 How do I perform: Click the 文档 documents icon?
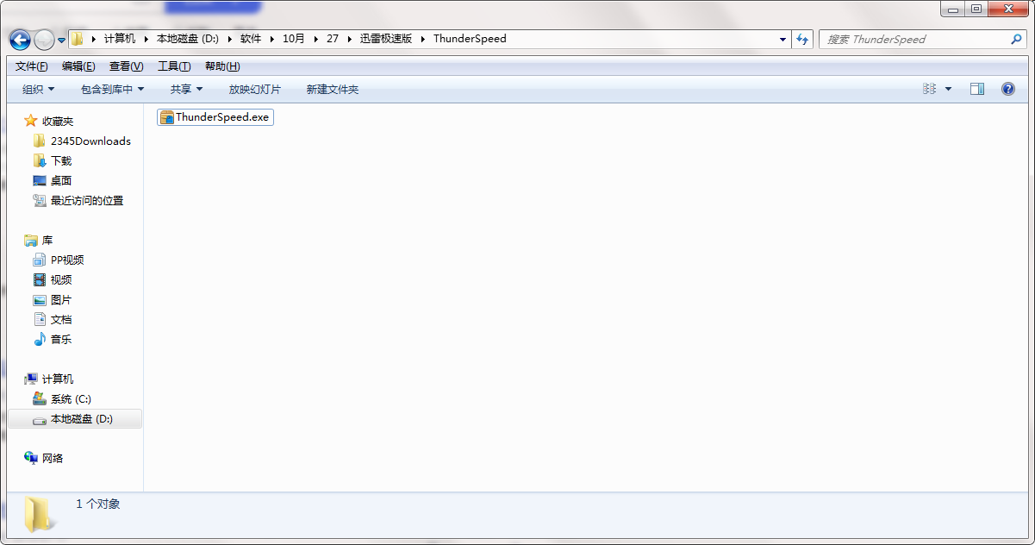(x=40, y=319)
